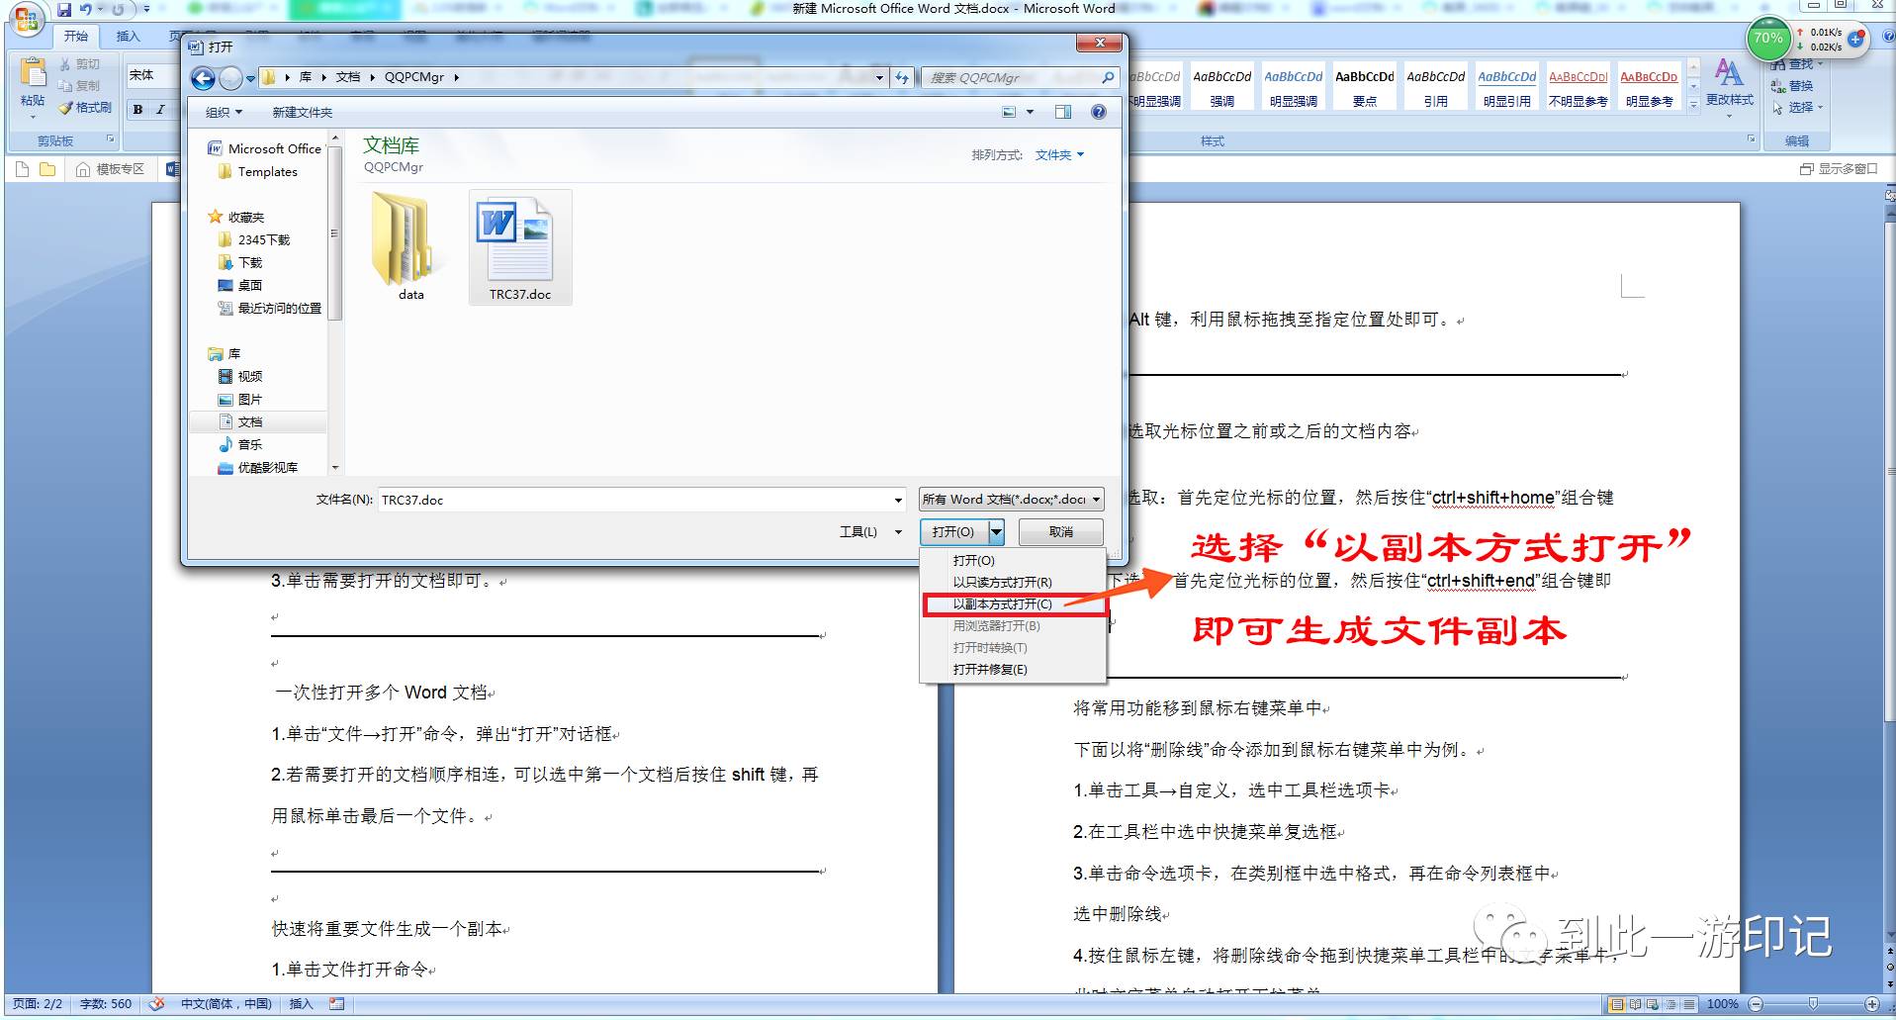Screen dimensions: 1896x1020
Task: Choose 以只读方式打开(R) menu entry
Action: 1013,583
